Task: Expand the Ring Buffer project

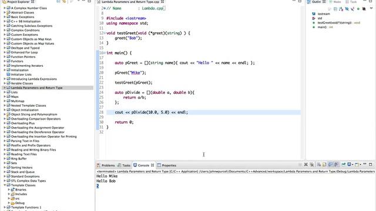Action: pyautogui.click(x=5, y=159)
